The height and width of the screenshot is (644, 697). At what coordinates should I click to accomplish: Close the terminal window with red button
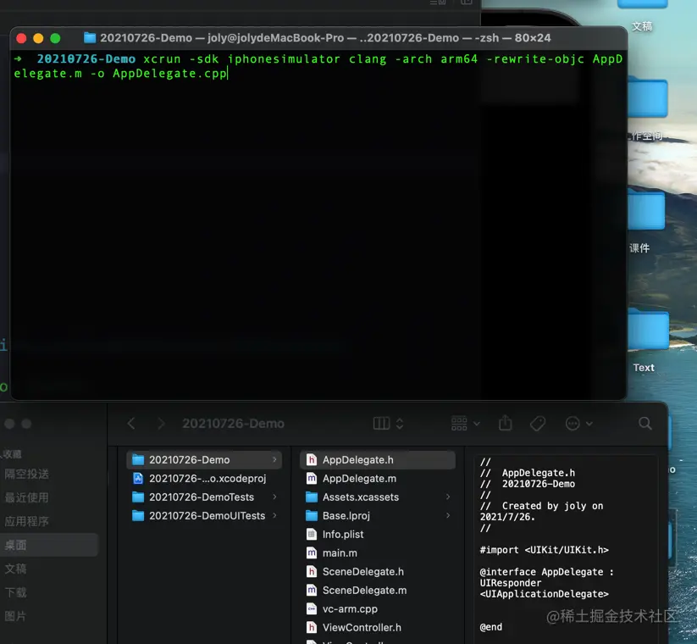pos(21,38)
